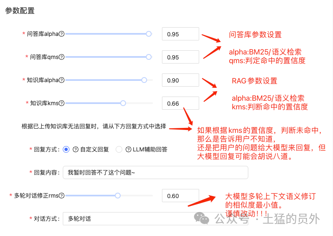Click the 多轮对话修正rms slider handle
The height and width of the screenshot is (236, 333).
pyautogui.click(x=118, y=196)
